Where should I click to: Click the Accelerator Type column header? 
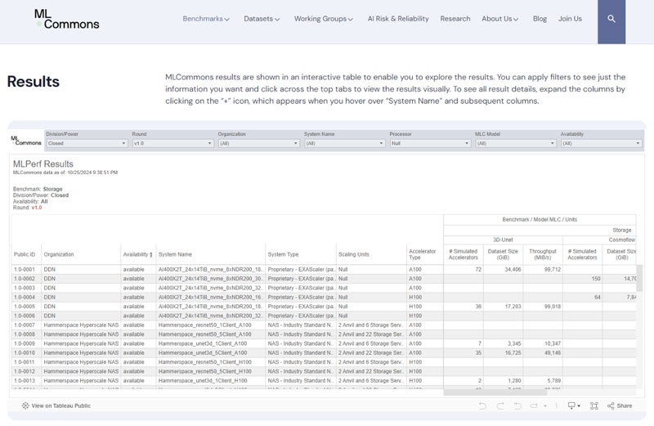click(422, 254)
